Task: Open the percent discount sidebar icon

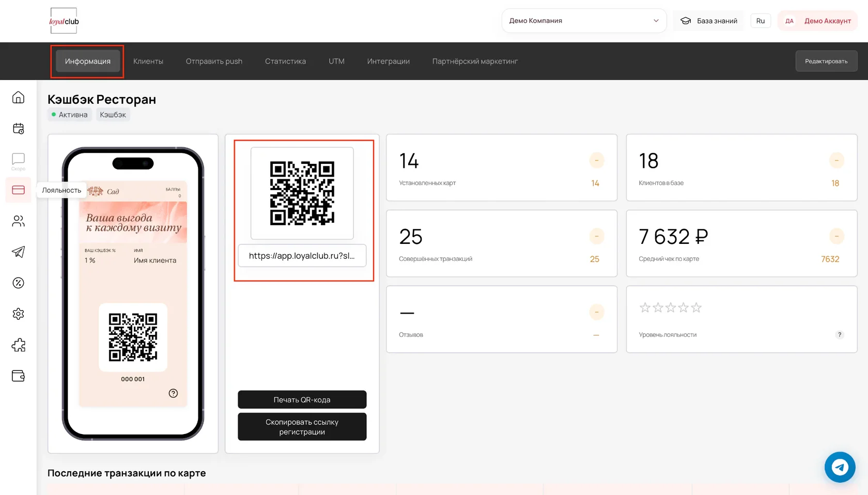Action: click(18, 283)
